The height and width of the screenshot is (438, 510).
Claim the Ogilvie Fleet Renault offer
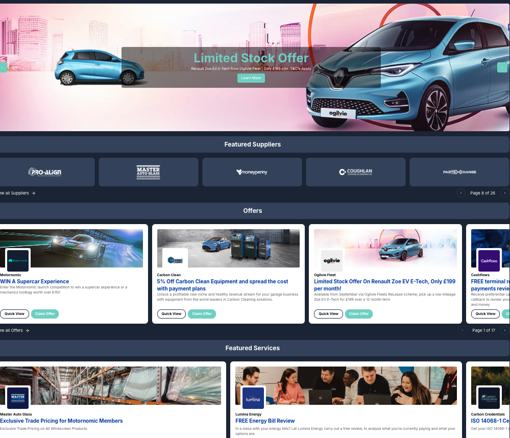(x=359, y=314)
